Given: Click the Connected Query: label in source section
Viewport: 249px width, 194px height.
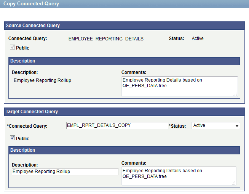Looking at the screenshot, I should coord(28,38).
